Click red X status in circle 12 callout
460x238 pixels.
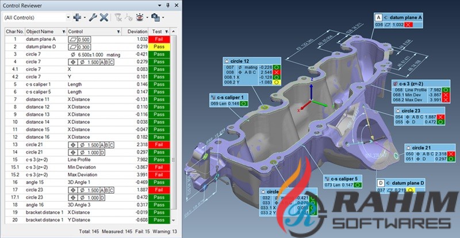[277, 72]
